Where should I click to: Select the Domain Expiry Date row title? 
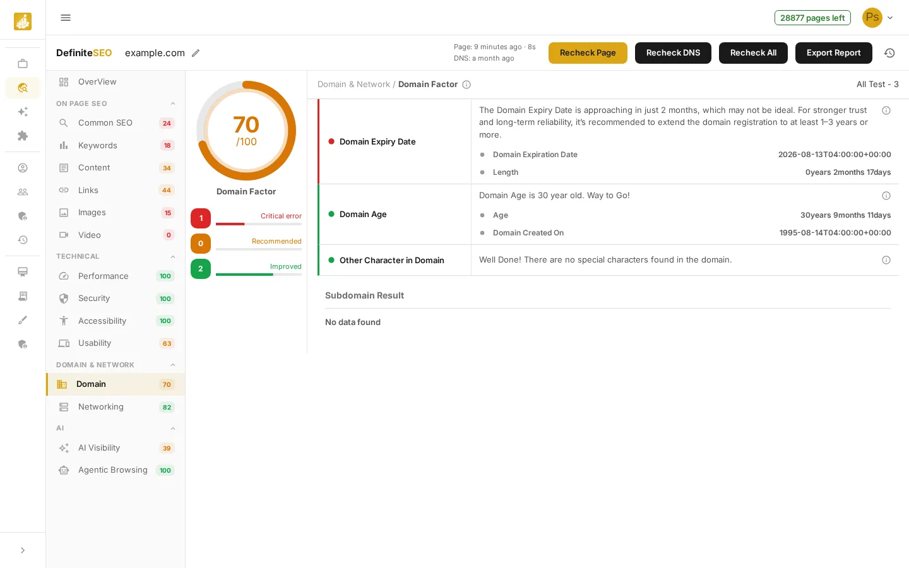click(377, 142)
